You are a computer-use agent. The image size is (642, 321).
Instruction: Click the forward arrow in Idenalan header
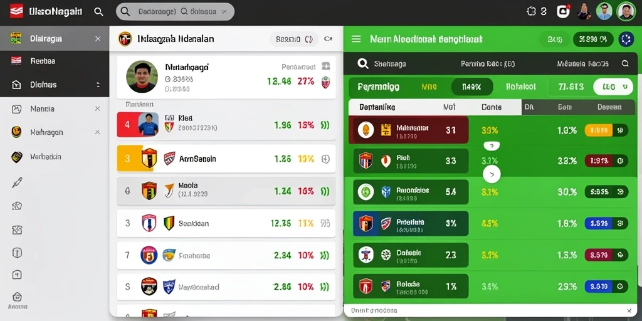328,39
